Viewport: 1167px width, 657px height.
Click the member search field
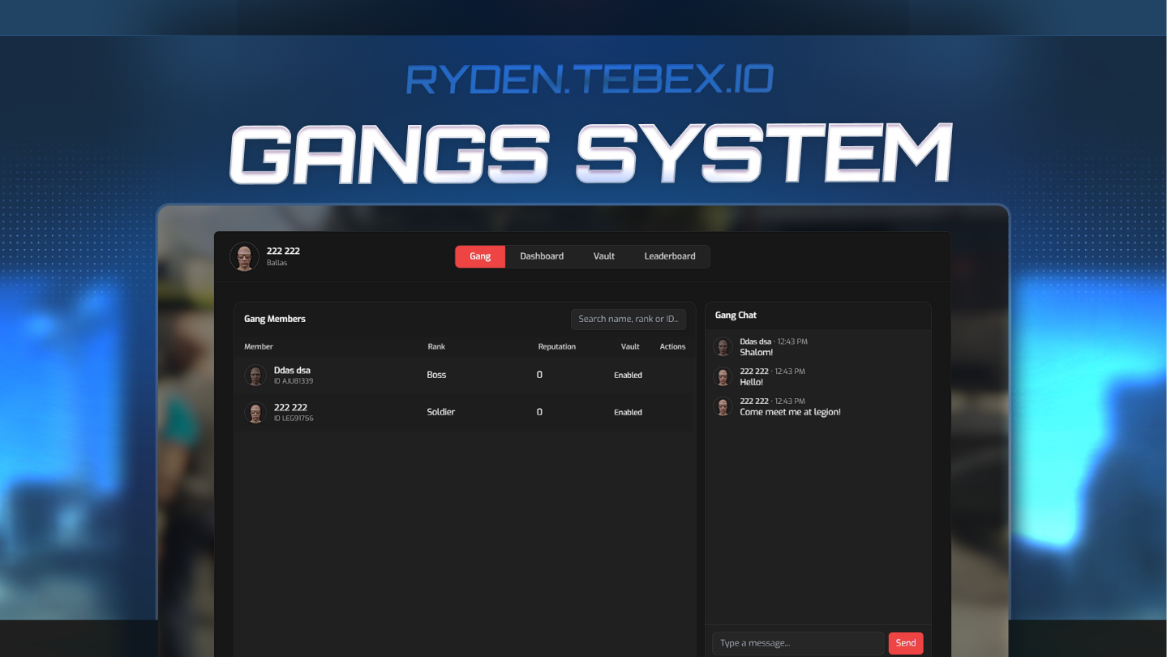pos(629,319)
